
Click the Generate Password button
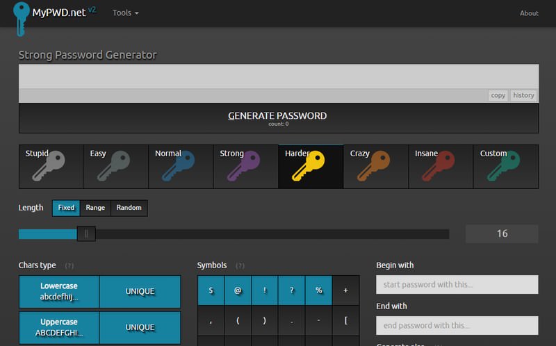point(279,118)
